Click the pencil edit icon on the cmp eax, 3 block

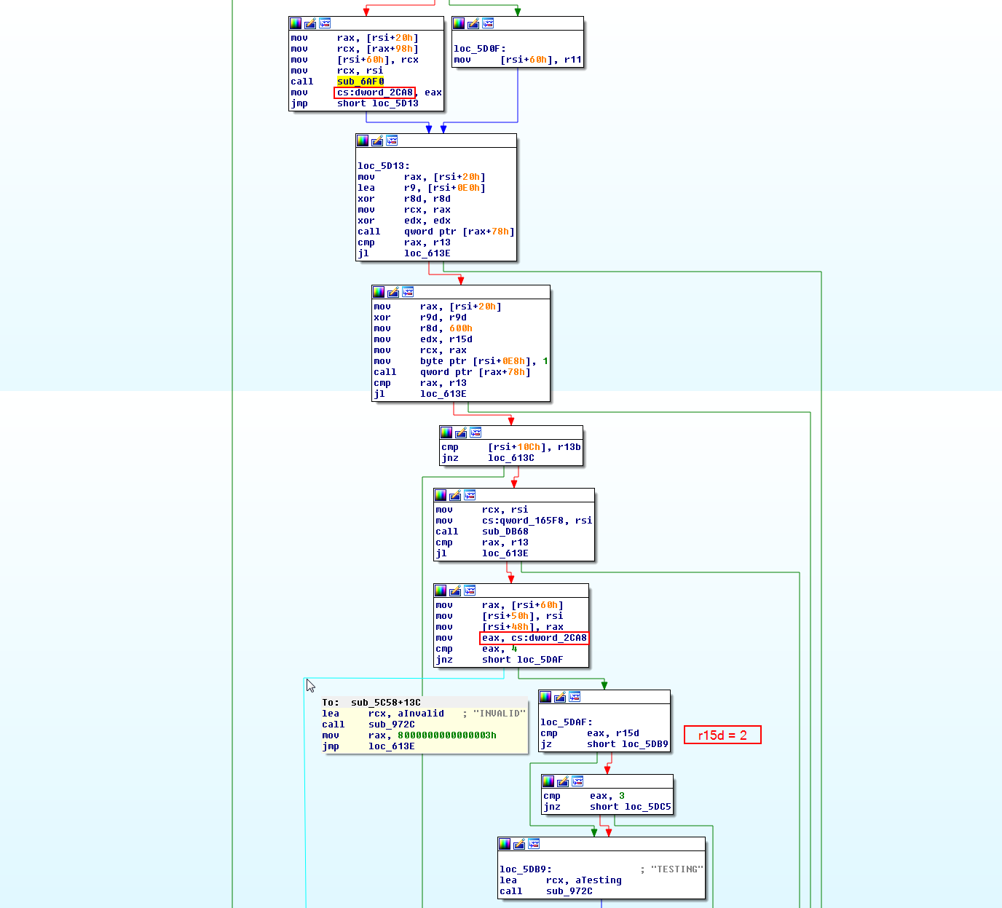coord(563,781)
